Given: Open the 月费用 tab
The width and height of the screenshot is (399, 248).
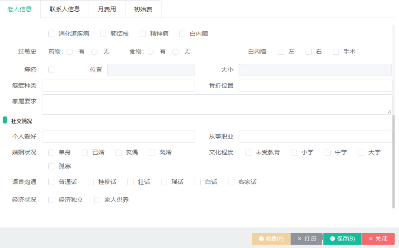Looking at the screenshot, I should [107, 9].
